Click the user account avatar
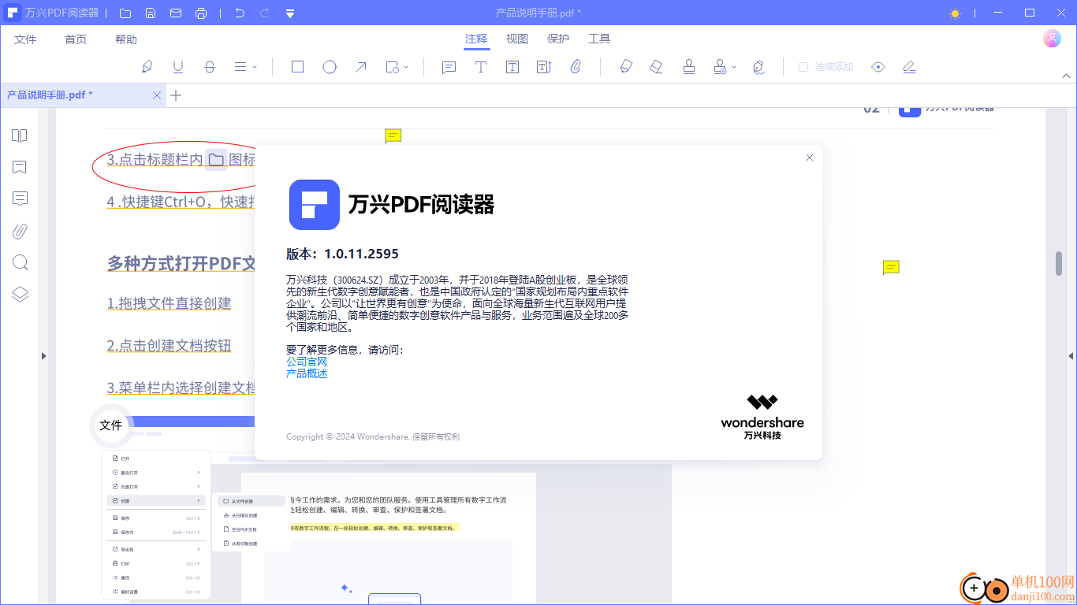1077x605 pixels. click(x=1052, y=39)
